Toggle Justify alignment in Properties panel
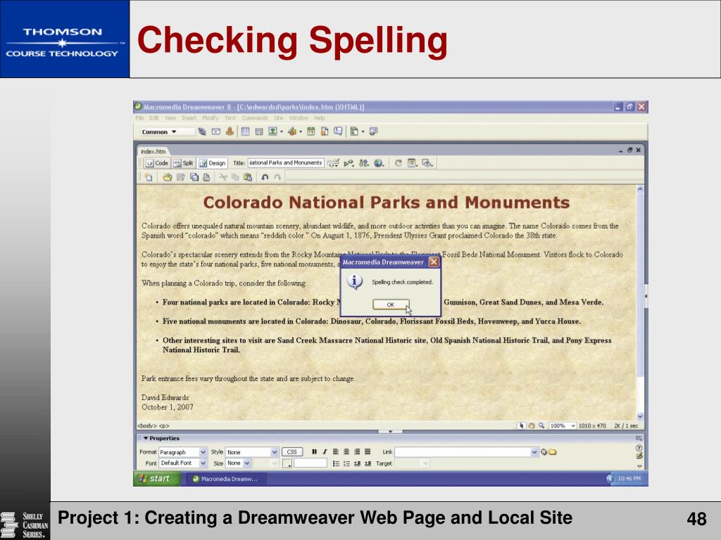This screenshot has height=540, width=721. coord(368,452)
